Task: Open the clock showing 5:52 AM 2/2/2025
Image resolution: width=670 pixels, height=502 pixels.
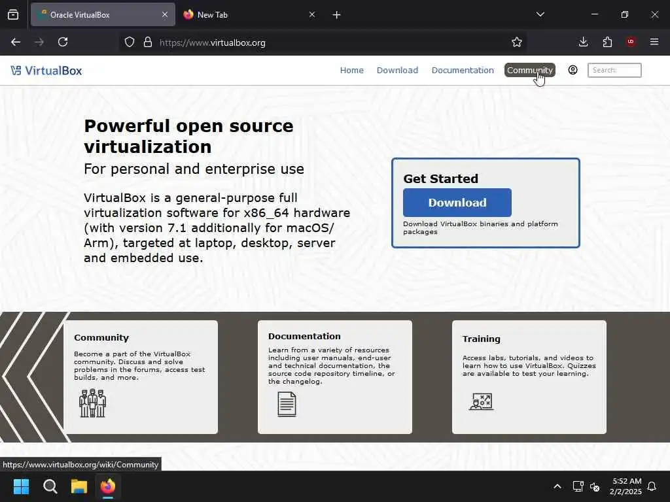Action: 626,486
